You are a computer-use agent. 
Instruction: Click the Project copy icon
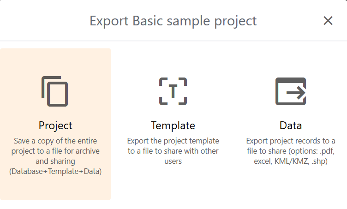55,91
